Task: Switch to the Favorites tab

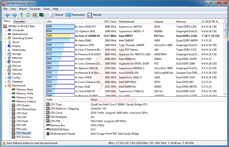Action: click(x=19, y=22)
